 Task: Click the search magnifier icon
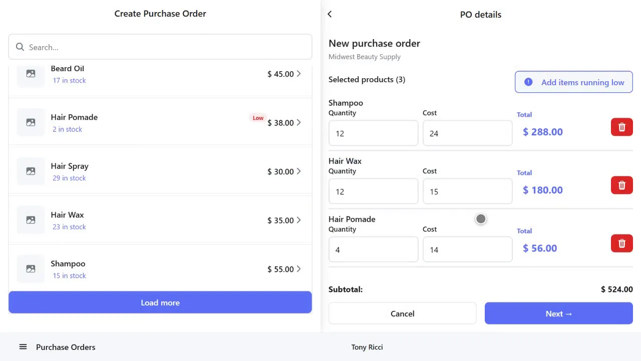point(20,47)
